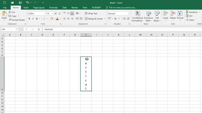This screenshot has height=113, width=202.
Task: Open the Copy options dropdown arrow
Action: [x=18, y=16]
